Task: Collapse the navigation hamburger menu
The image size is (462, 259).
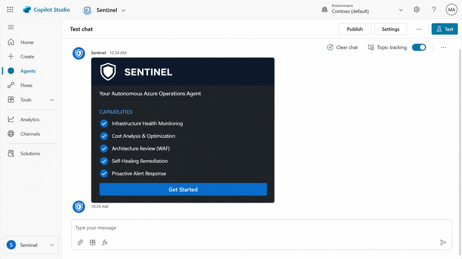Action: tap(11, 27)
